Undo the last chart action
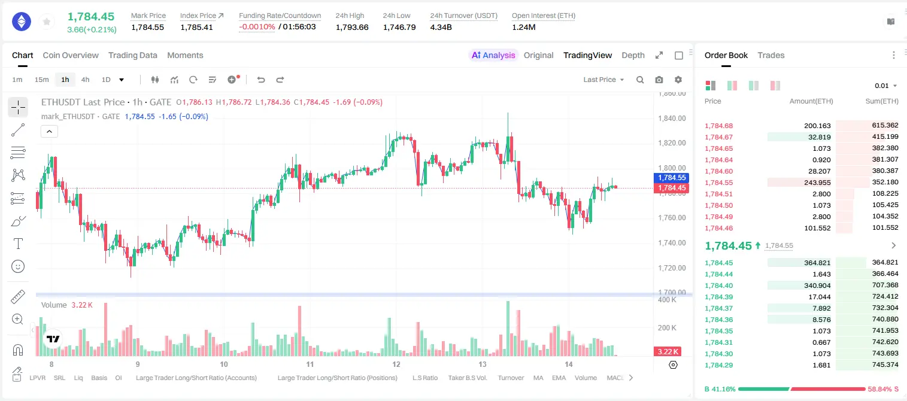Image resolution: width=907 pixels, height=401 pixels. 260,80
